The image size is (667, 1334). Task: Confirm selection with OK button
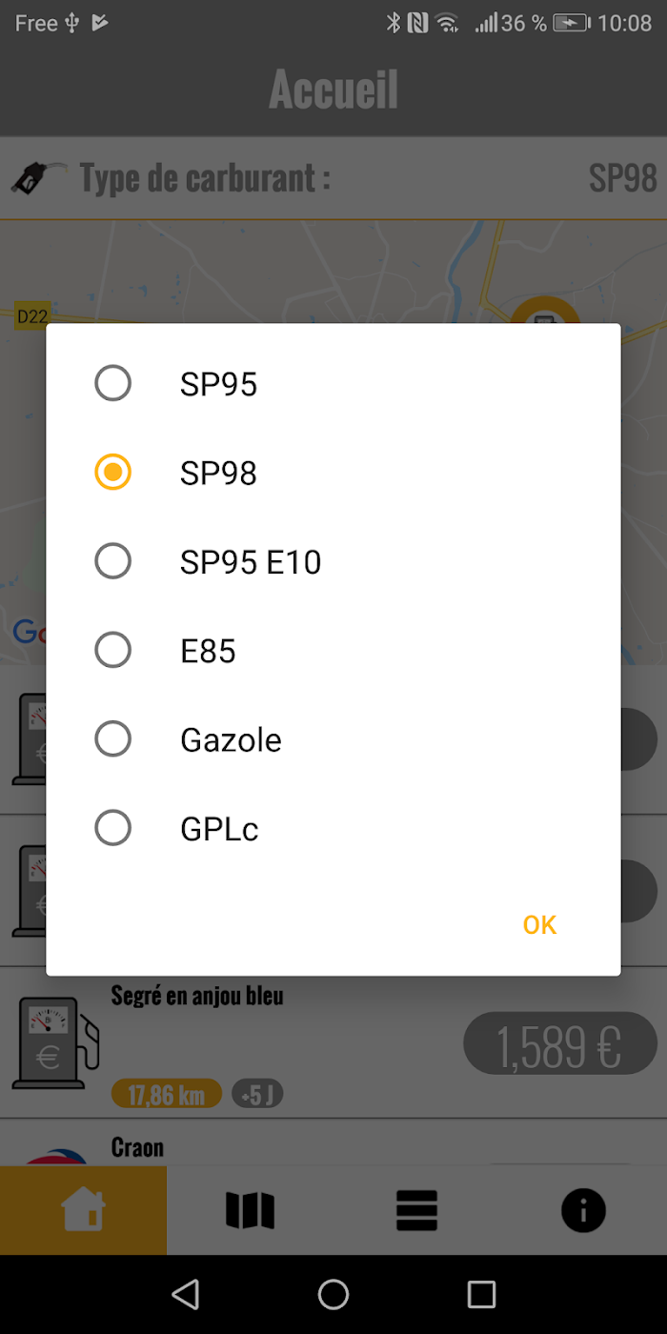[x=539, y=925]
